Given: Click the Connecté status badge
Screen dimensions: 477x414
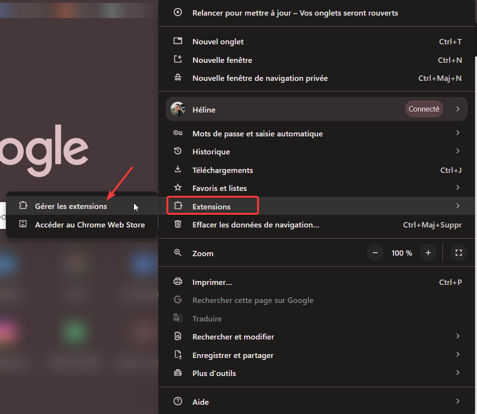Looking at the screenshot, I should click(424, 109).
